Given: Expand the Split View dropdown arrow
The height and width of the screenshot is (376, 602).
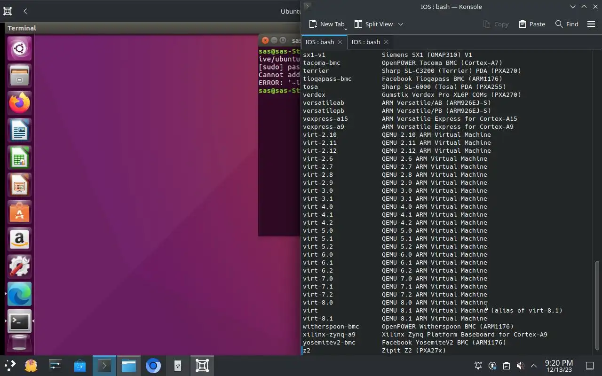Looking at the screenshot, I should coord(401,24).
